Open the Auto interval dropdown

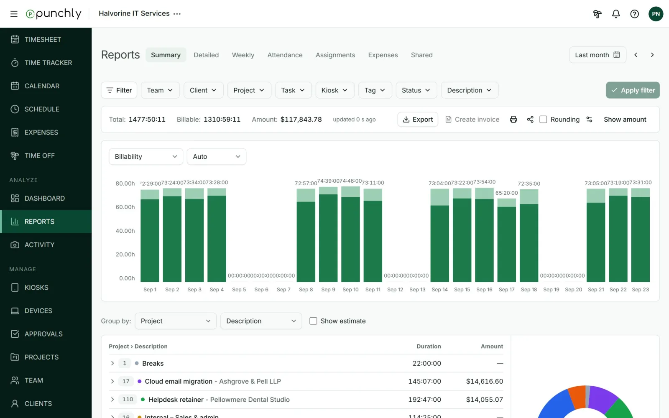coord(217,157)
